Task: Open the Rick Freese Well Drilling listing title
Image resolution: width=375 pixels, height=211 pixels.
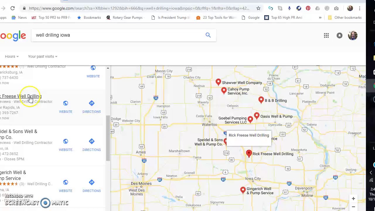Action: pos(21,96)
